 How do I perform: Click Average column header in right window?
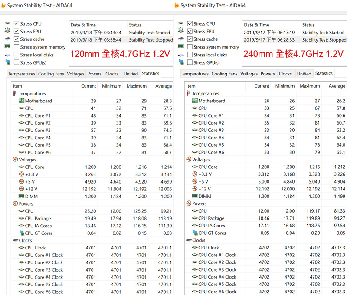point(334,86)
